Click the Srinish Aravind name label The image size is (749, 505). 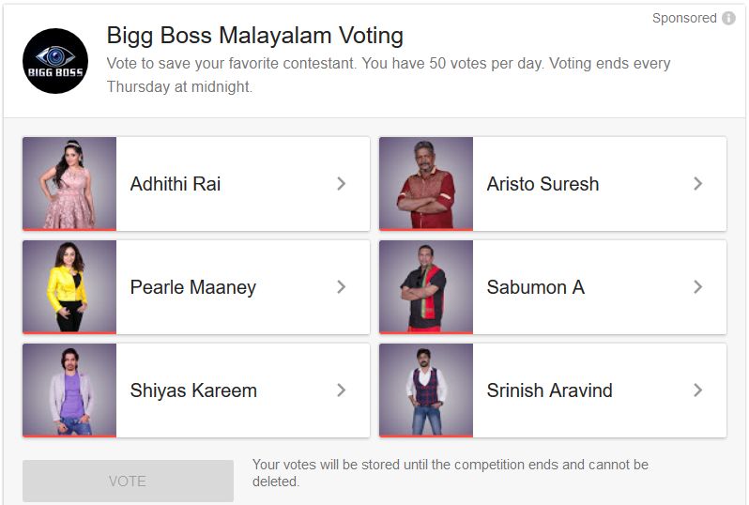[x=549, y=390]
